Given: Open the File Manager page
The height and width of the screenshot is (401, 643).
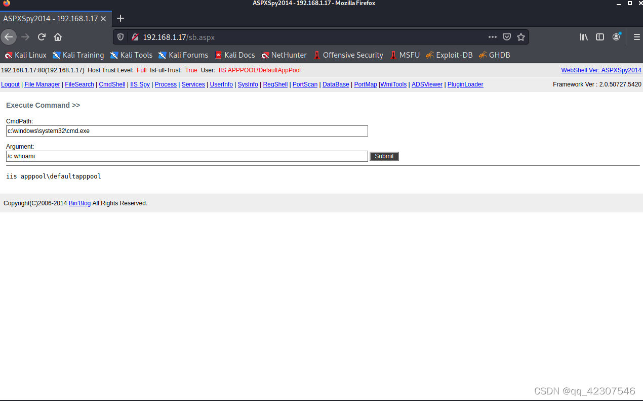Looking at the screenshot, I should 42,84.
